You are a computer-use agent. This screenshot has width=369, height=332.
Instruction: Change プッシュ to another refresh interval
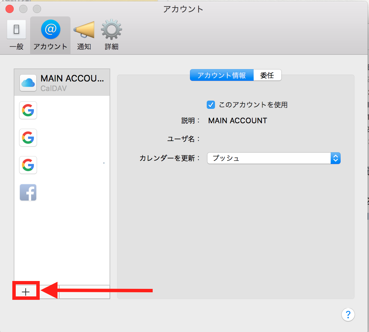pyautogui.click(x=274, y=158)
